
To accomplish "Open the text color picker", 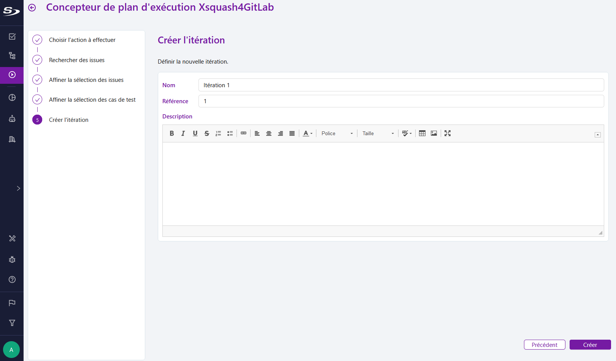I will click(x=308, y=133).
